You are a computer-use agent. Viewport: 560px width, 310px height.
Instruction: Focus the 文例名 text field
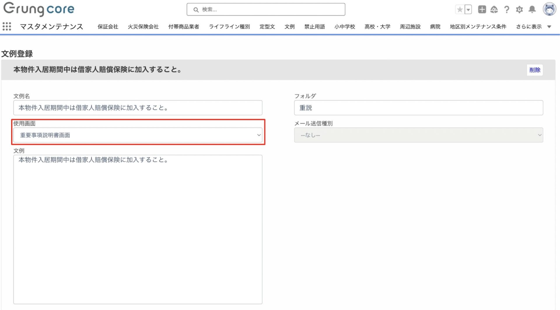point(138,108)
